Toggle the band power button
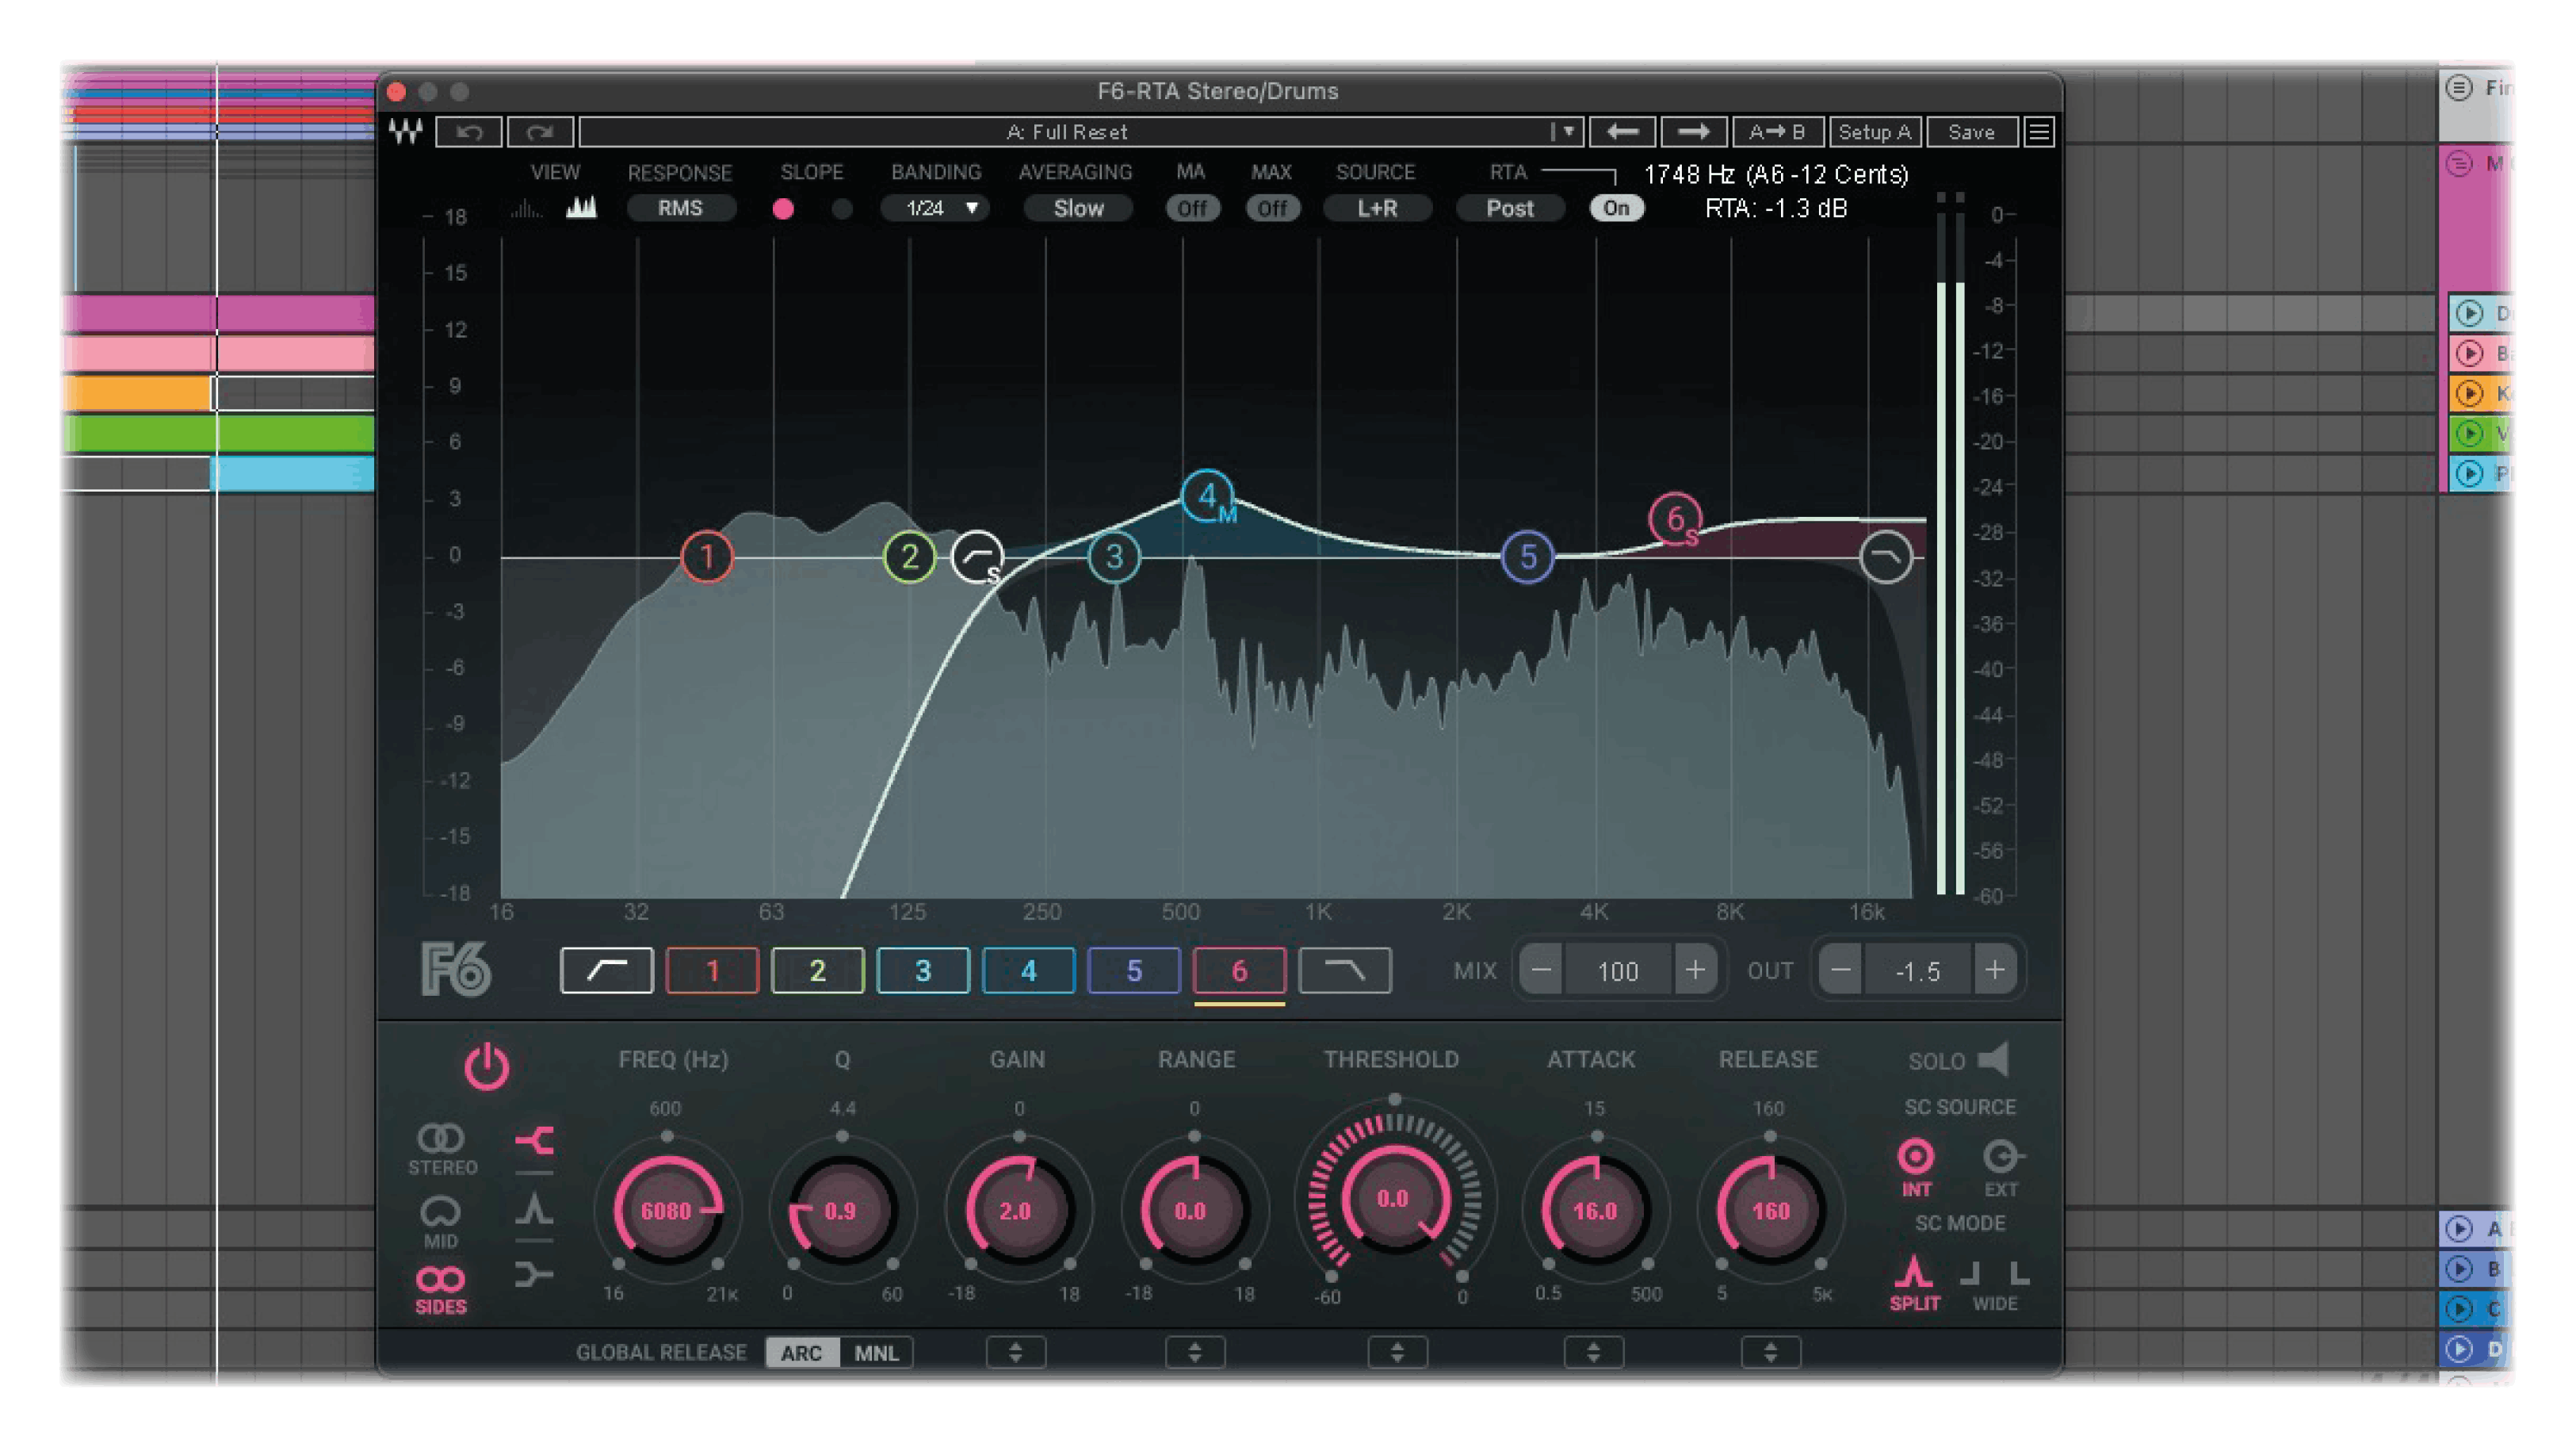 point(486,1066)
